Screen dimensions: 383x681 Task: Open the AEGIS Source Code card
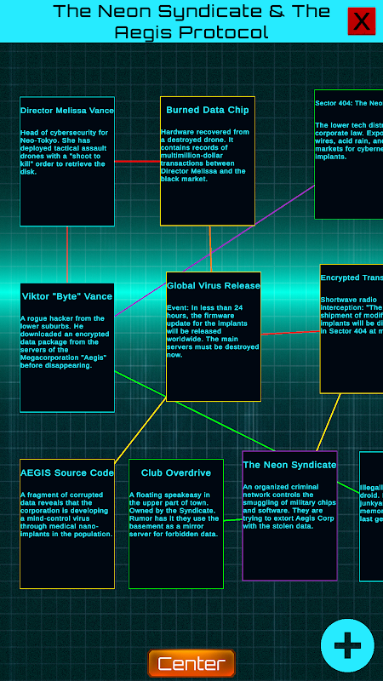coord(67,524)
